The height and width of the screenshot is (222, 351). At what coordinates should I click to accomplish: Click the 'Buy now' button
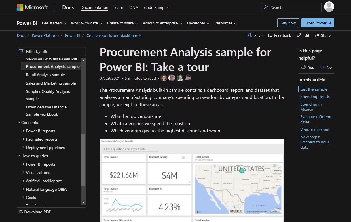[288, 23]
